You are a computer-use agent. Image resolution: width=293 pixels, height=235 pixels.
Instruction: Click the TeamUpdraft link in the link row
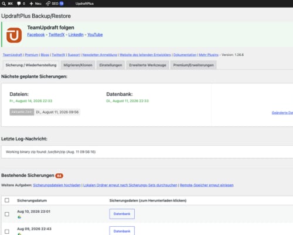(12, 55)
